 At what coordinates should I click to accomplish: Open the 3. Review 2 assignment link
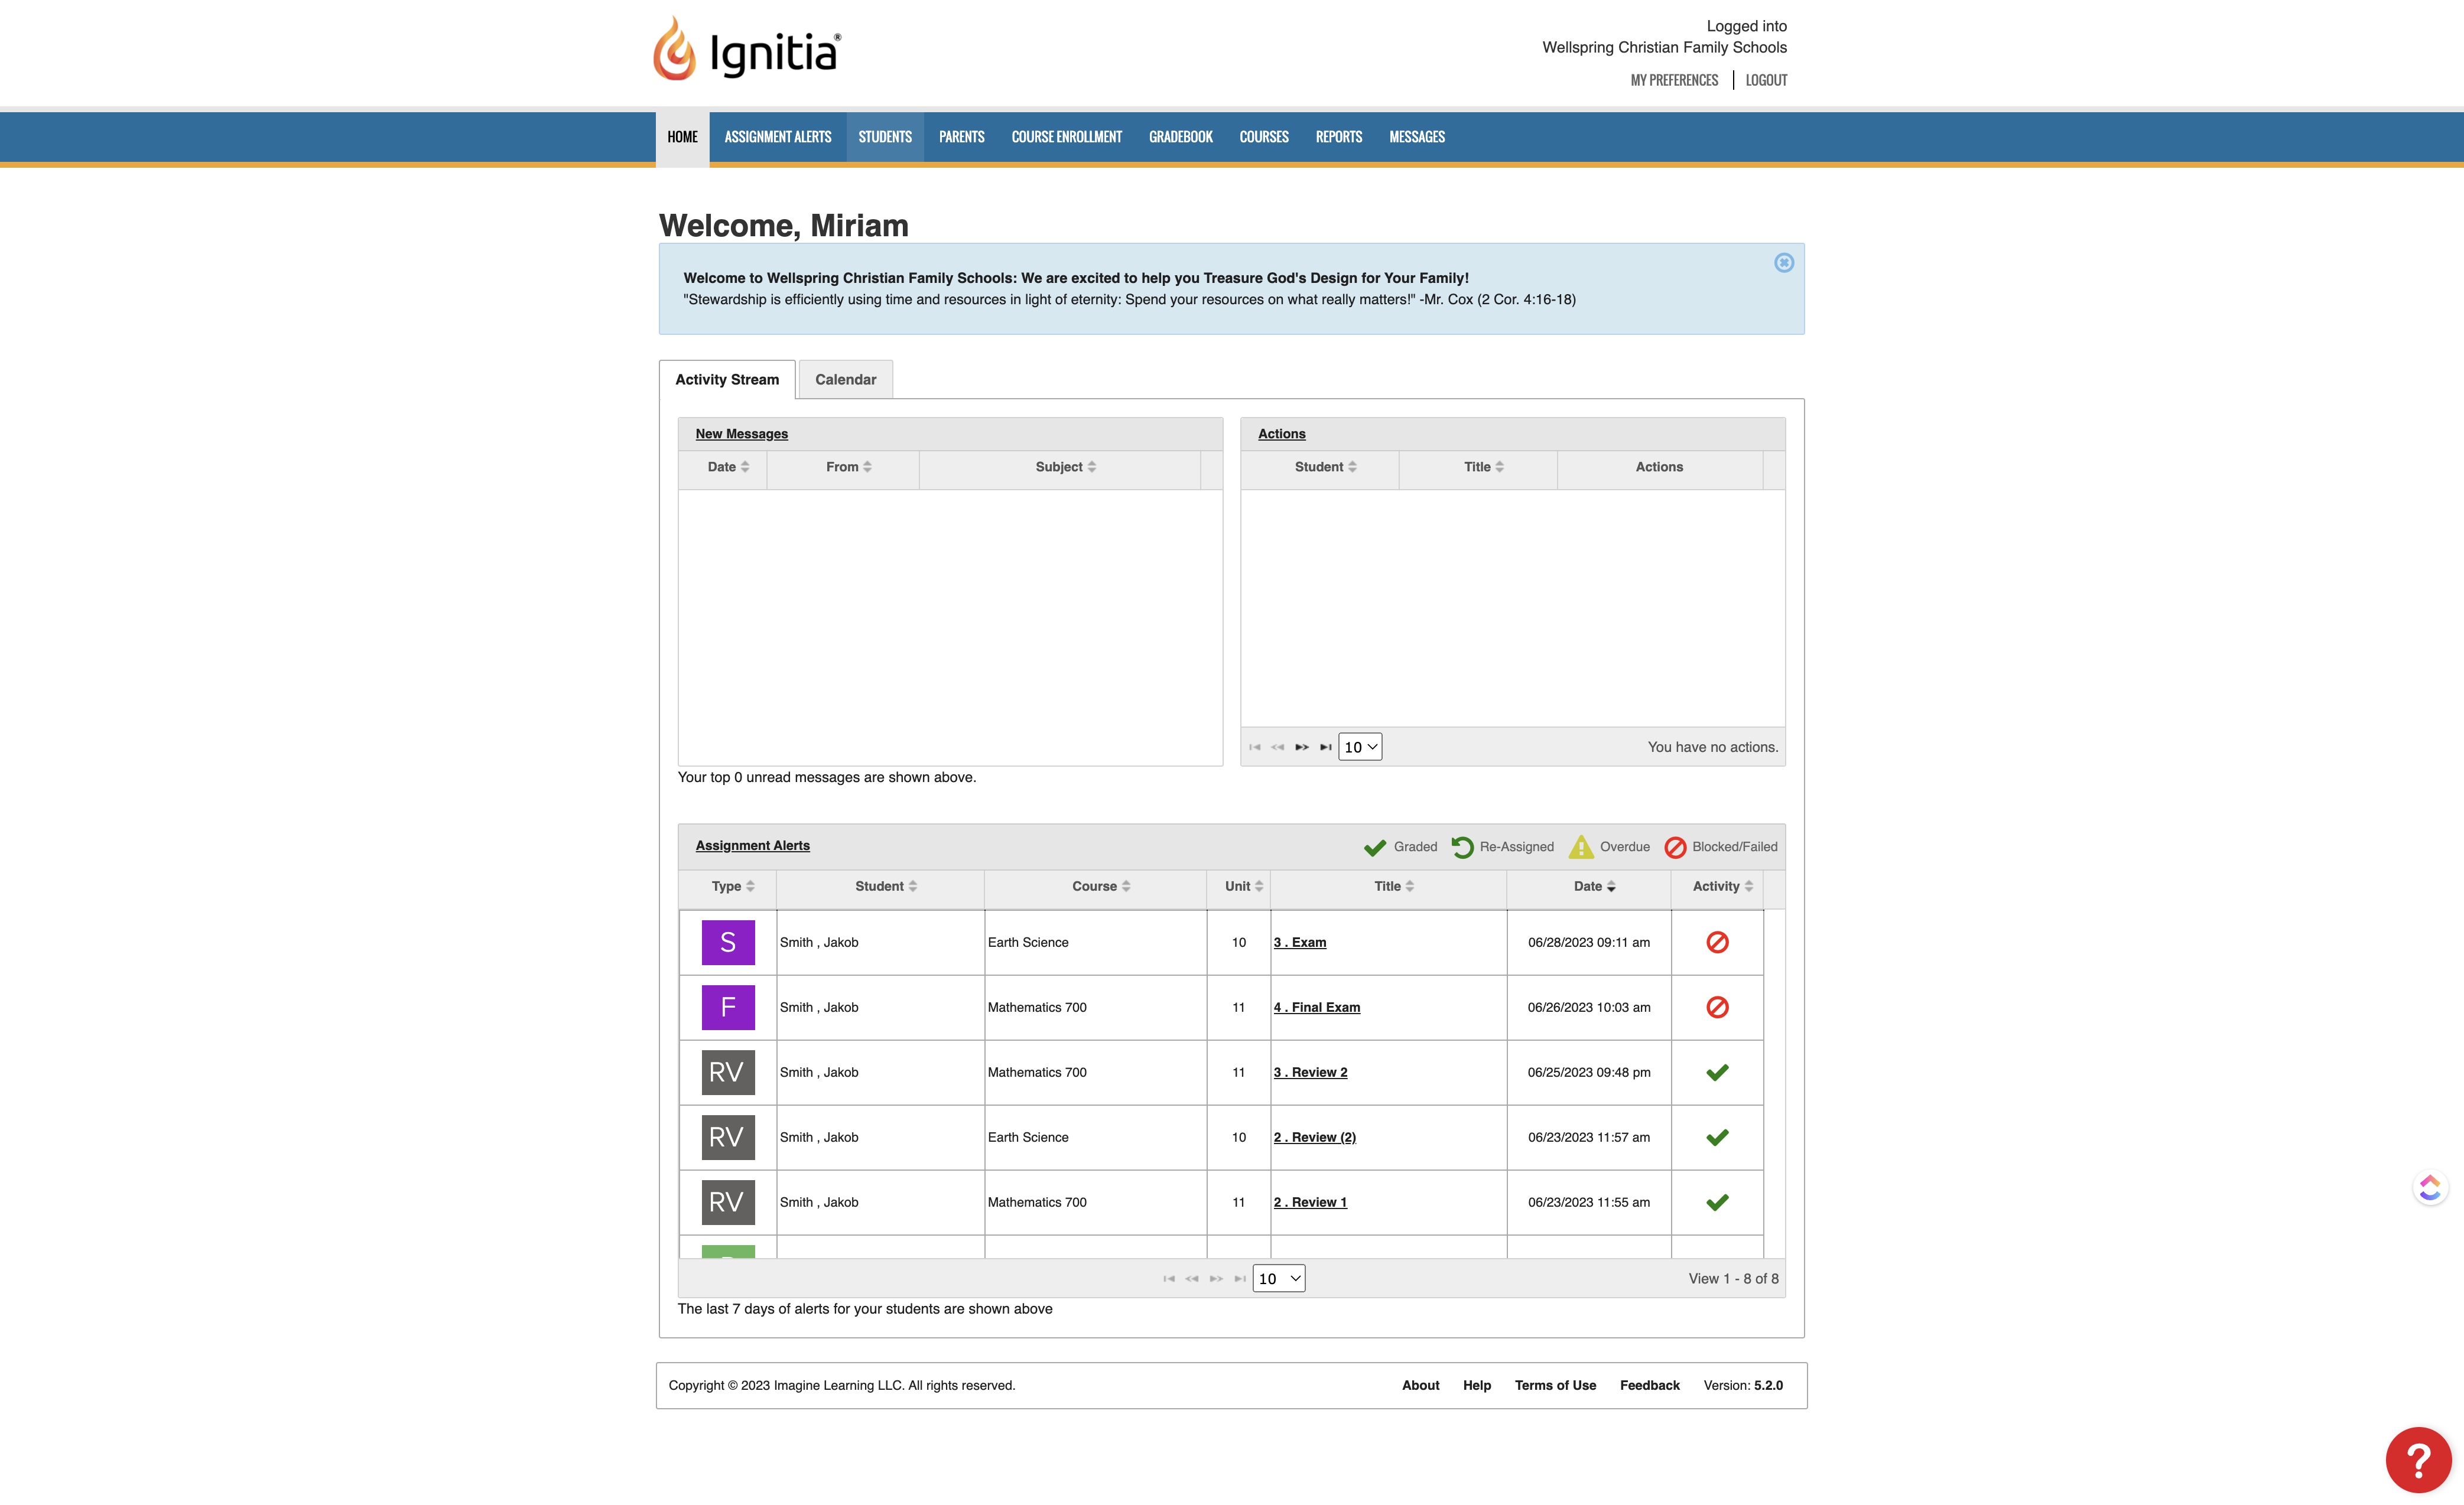pyautogui.click(x=1310, y=1072)
